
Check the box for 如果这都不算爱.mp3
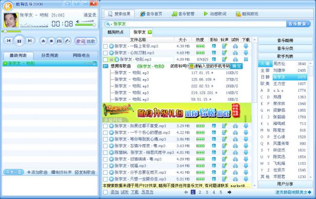(105, 126)
